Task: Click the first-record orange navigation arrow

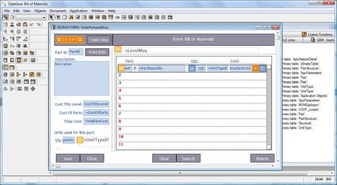Action: click(x=59, y=40)
